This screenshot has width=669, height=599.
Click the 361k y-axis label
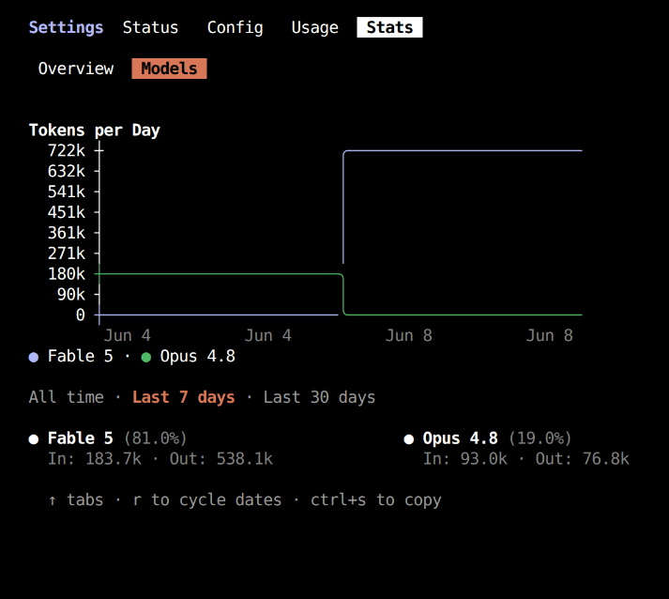(x=66, y=233)
